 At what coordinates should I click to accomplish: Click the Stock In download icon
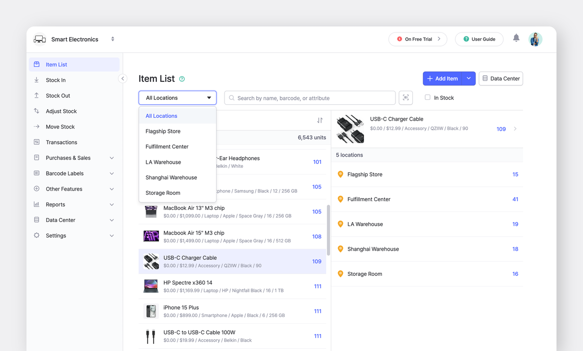click(37, 80)
